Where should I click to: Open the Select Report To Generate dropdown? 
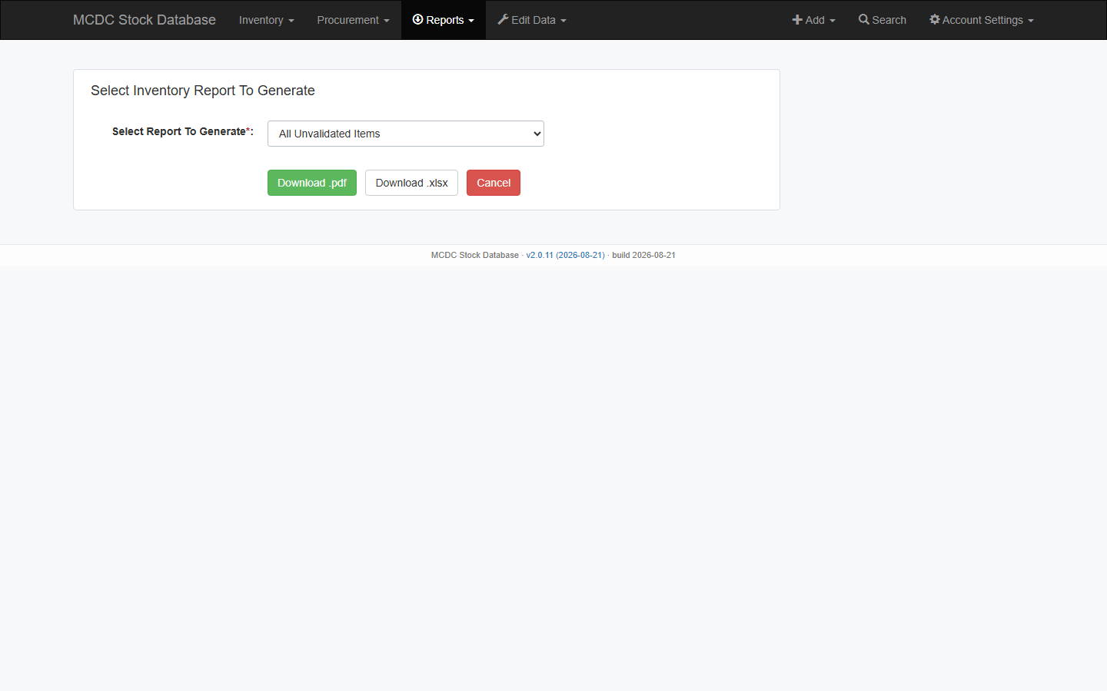click(x=406, y=134)
